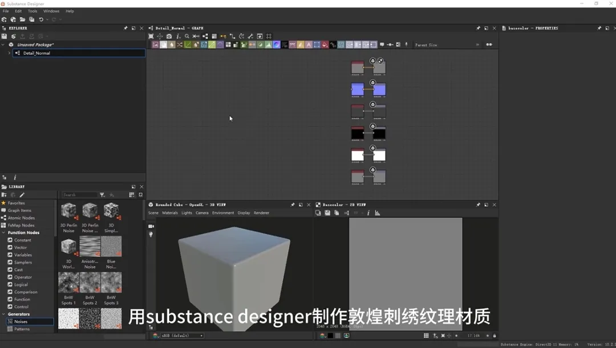Click the black background color swatch in 2D View
This screenshot has height=348, width=616.
[x=330, y=335]
